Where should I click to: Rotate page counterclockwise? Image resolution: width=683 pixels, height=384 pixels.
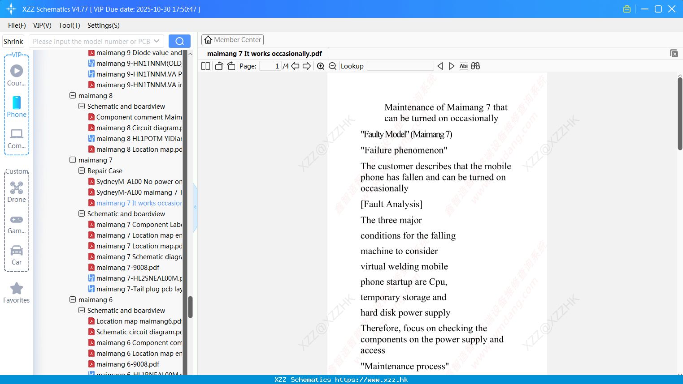219,66
